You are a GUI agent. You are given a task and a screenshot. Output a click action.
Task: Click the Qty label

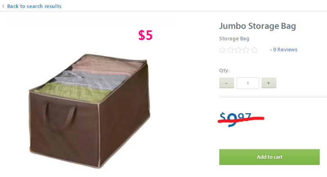pos(225,70)
